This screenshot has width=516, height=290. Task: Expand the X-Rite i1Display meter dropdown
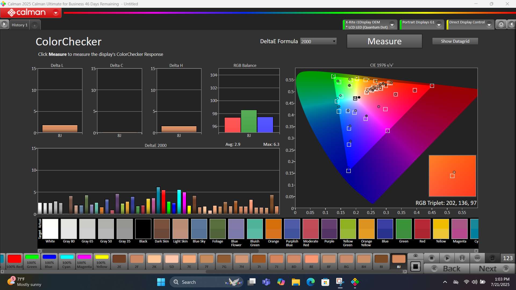(x=392, y=25)
